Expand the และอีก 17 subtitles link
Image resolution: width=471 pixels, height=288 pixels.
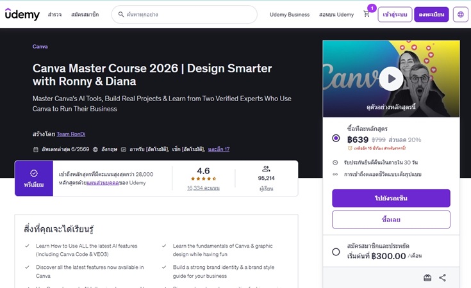[219, 149]
